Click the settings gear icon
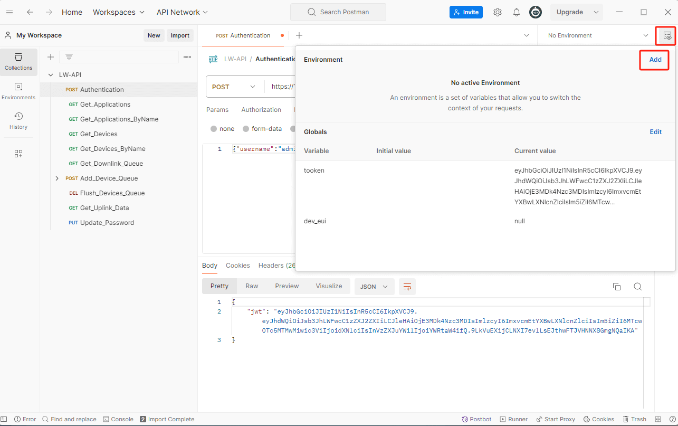Viewport: 678px width, 426px height. (498, 12)
